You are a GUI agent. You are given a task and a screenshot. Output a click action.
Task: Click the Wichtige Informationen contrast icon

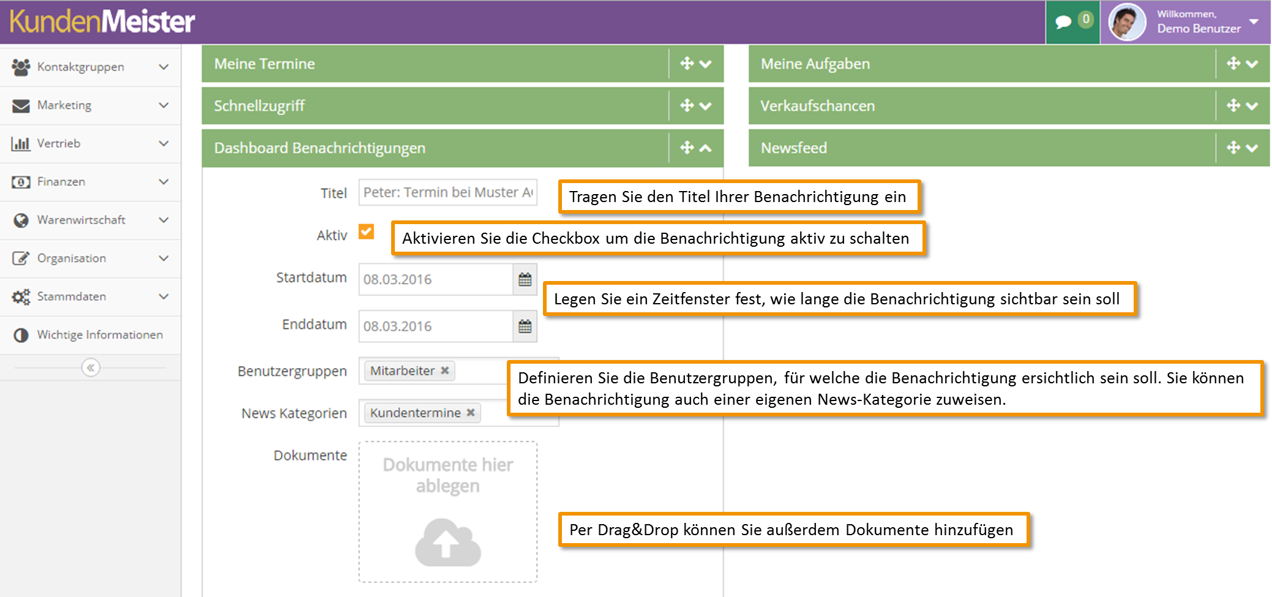click(x=21, y=335)
